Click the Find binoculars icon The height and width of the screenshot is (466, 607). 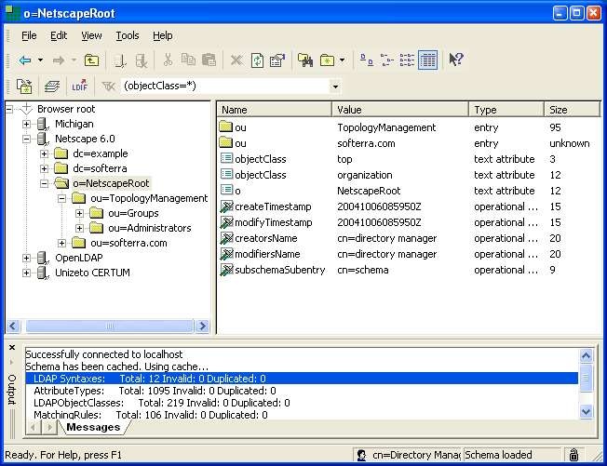pyautogui.click(x=305, y=60)
